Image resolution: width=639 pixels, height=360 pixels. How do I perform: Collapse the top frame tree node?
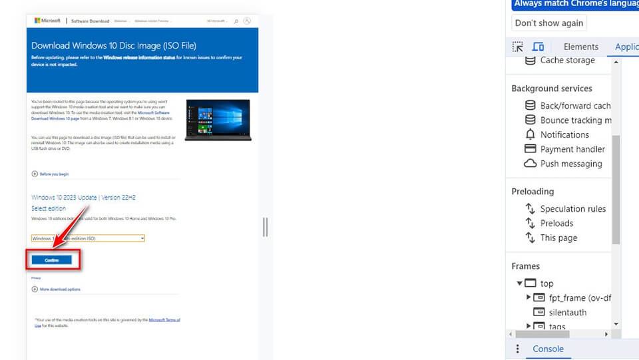point(520,283)
